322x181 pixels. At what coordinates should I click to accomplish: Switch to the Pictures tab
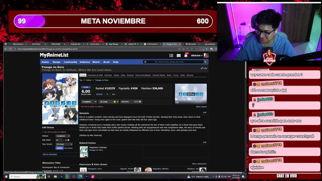[190, 75]
